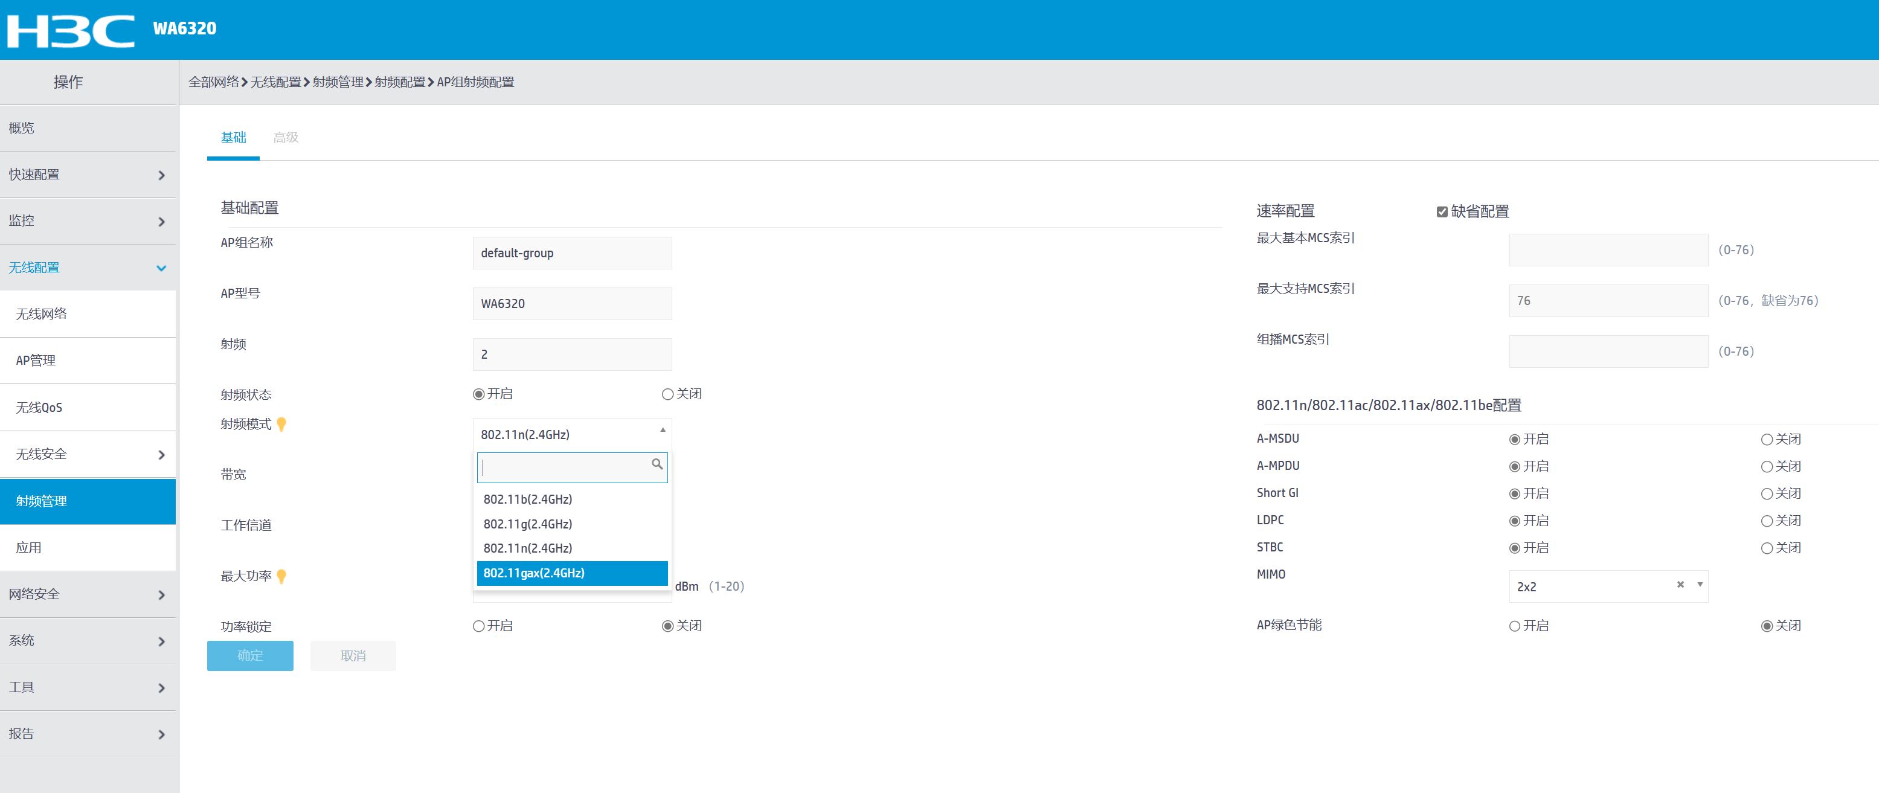1879x793 pixels.
Task: Click the max supported MCS index field
Action: (x=1608, y=301)
